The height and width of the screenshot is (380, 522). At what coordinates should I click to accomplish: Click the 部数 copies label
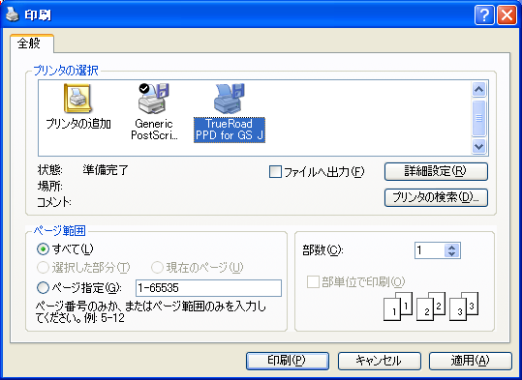[x=322, y=250]
